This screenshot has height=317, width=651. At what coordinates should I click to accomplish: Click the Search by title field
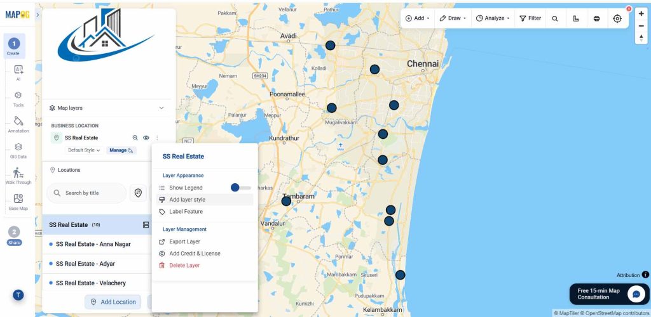[86, 193]
